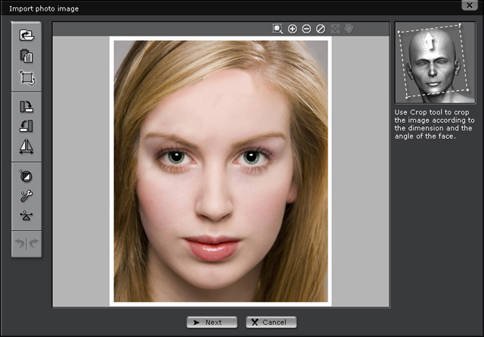Select the zoom-to-region magnifier tool
Image resolution: width=484 pixels, height=337 pixels.
[278, 29]
